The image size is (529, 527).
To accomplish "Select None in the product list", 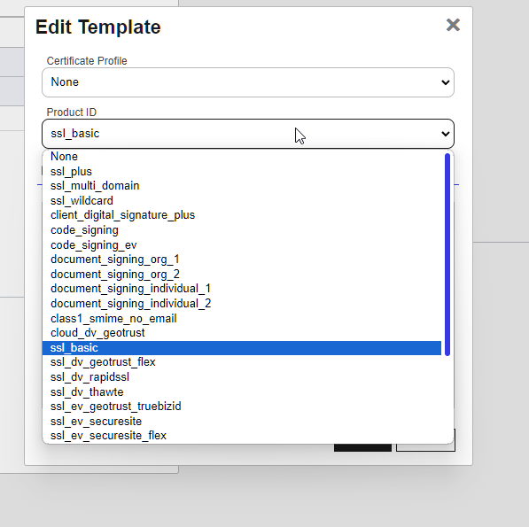I will point(242,157).
